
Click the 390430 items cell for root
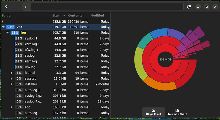click(78, 22)
